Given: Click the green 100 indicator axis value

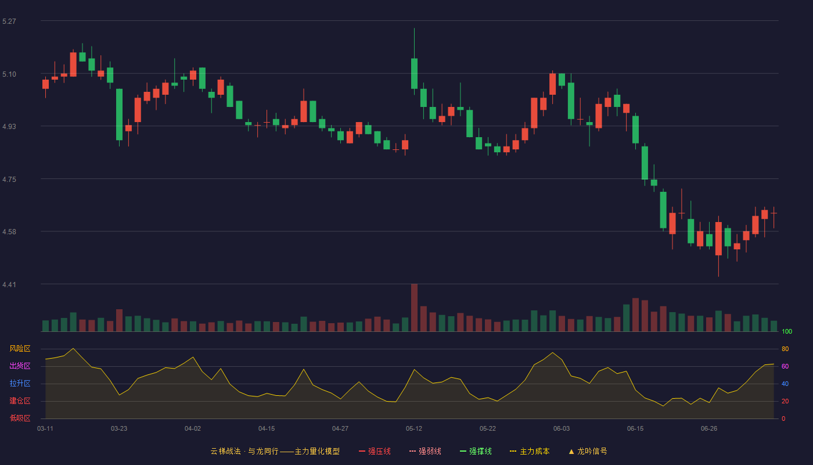Looking at the screenshot, I should click(787, 332).
